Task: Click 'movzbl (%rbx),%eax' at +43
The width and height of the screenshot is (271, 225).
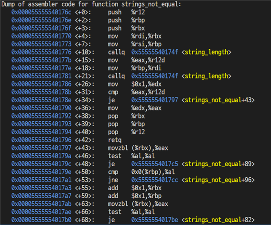Action: (138, 148)
